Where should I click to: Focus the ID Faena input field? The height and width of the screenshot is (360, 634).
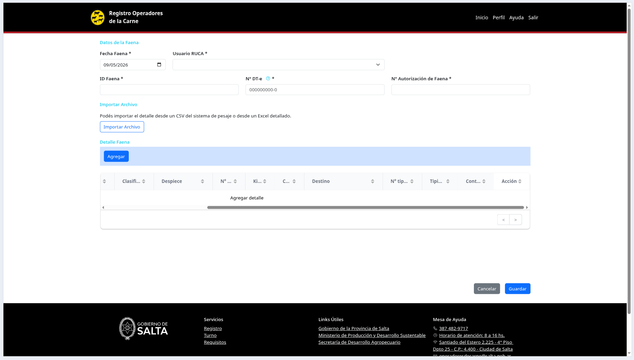pyautogui.click(x=169, y=90)
